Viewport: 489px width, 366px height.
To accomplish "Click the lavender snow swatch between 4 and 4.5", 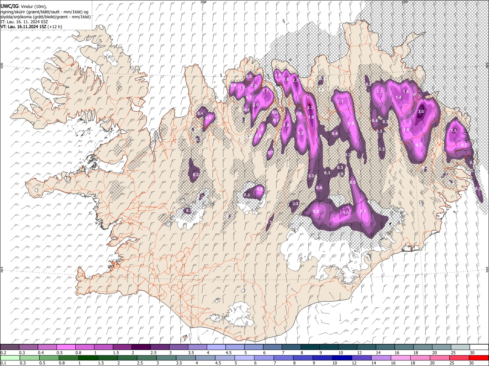I will (216, 347).
